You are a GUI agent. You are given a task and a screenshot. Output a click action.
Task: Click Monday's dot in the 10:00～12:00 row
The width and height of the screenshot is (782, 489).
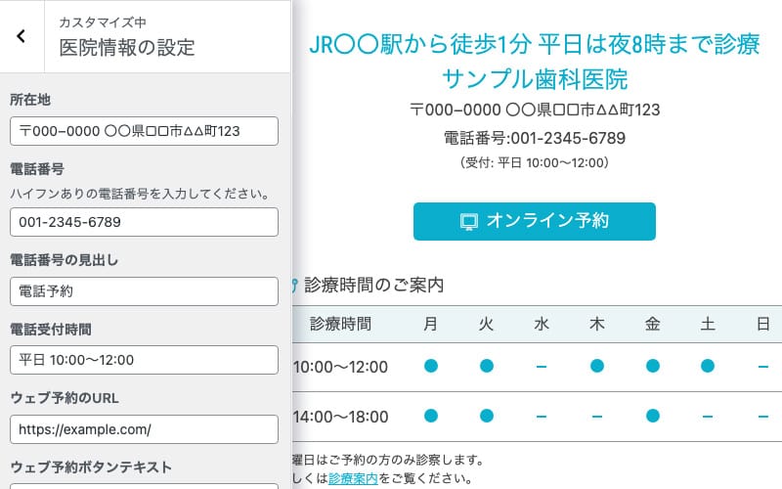431,366
